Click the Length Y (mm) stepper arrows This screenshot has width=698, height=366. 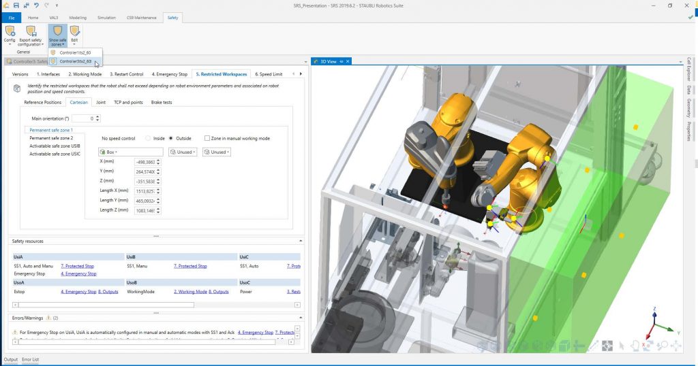pyautogui.click(x=158, y=201)
